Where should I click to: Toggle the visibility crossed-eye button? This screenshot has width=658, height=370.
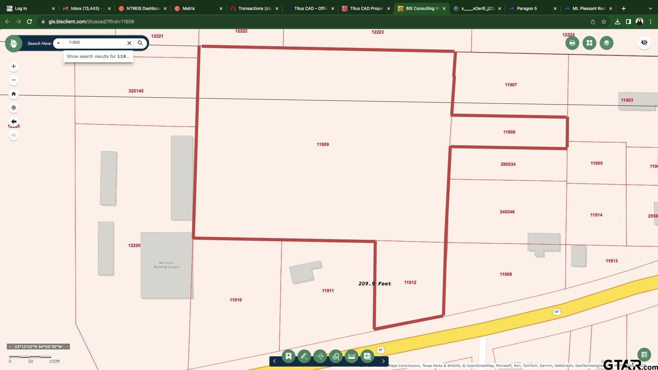pyautogui.click(x=644, y=43)
